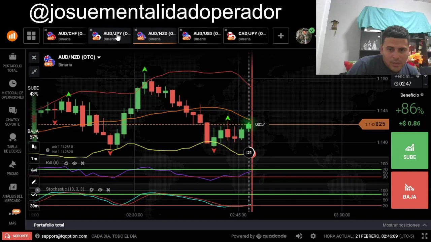Toggle Stochastic indicator visibility eye
The image size is (431, 242).
coord(100,190)
